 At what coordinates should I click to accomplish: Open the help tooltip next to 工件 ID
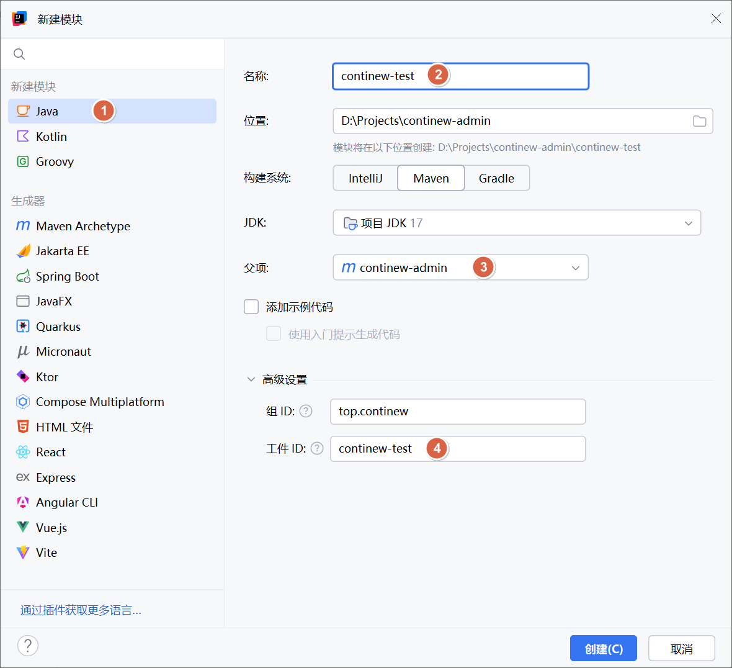pos(317,448)
